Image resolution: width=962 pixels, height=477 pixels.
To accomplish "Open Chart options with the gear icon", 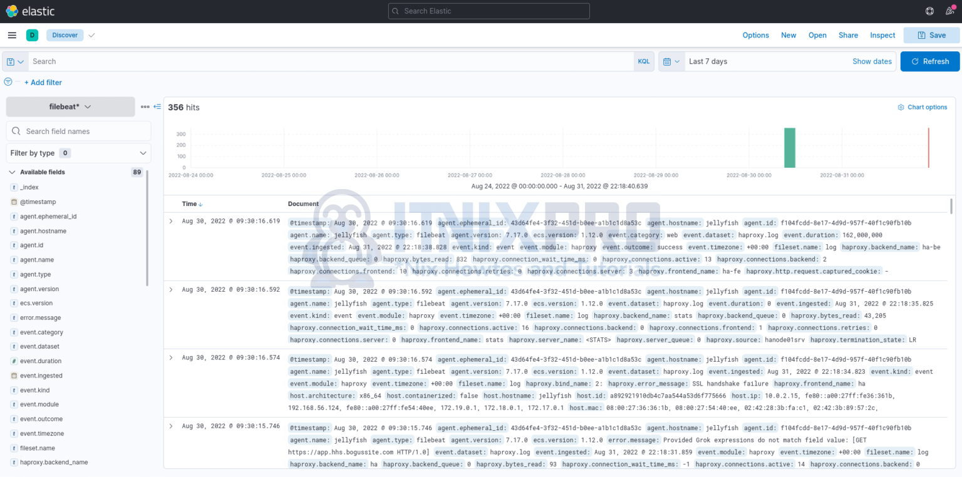I will [x=899, y=107].
